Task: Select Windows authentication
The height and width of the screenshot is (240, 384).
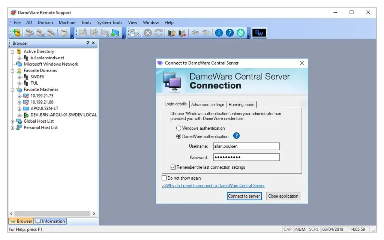Action: (178, 128)
